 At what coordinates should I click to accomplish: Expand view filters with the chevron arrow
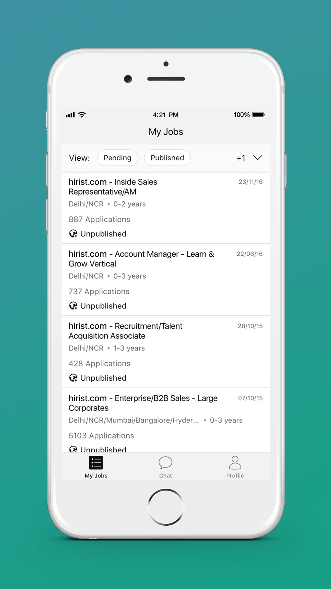click(x=258, y=157)
